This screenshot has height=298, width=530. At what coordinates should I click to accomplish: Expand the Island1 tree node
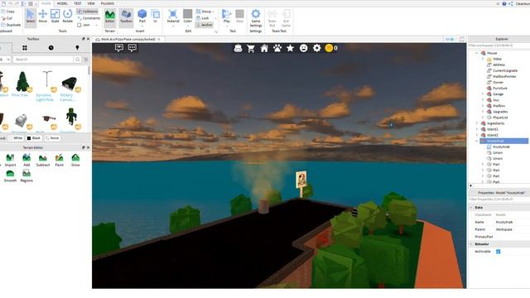point(477,129)
